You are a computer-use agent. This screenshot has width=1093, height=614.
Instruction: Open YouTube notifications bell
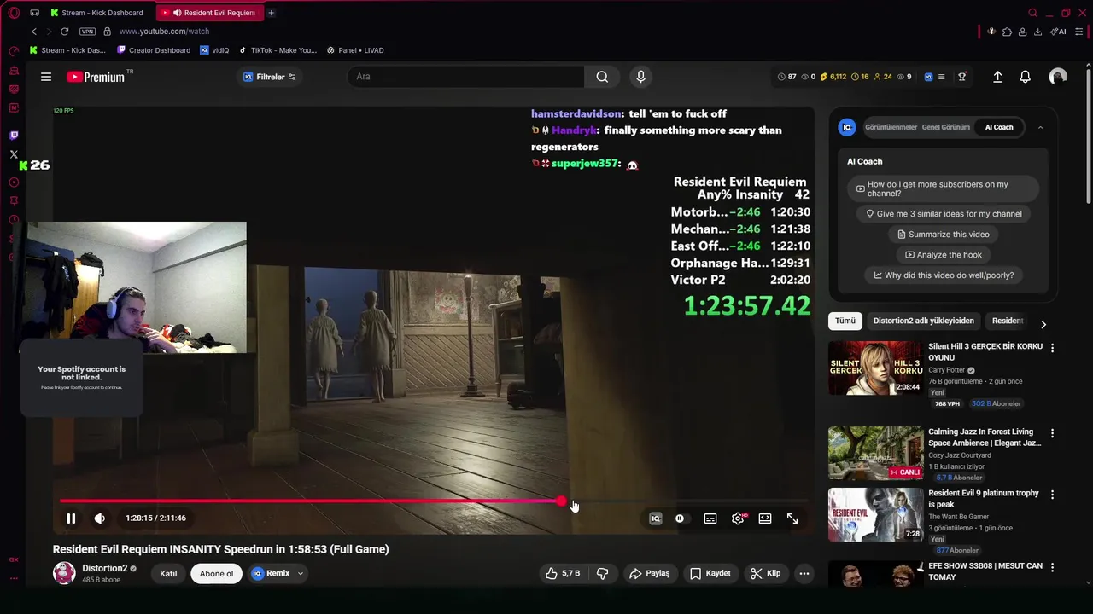1025,77
